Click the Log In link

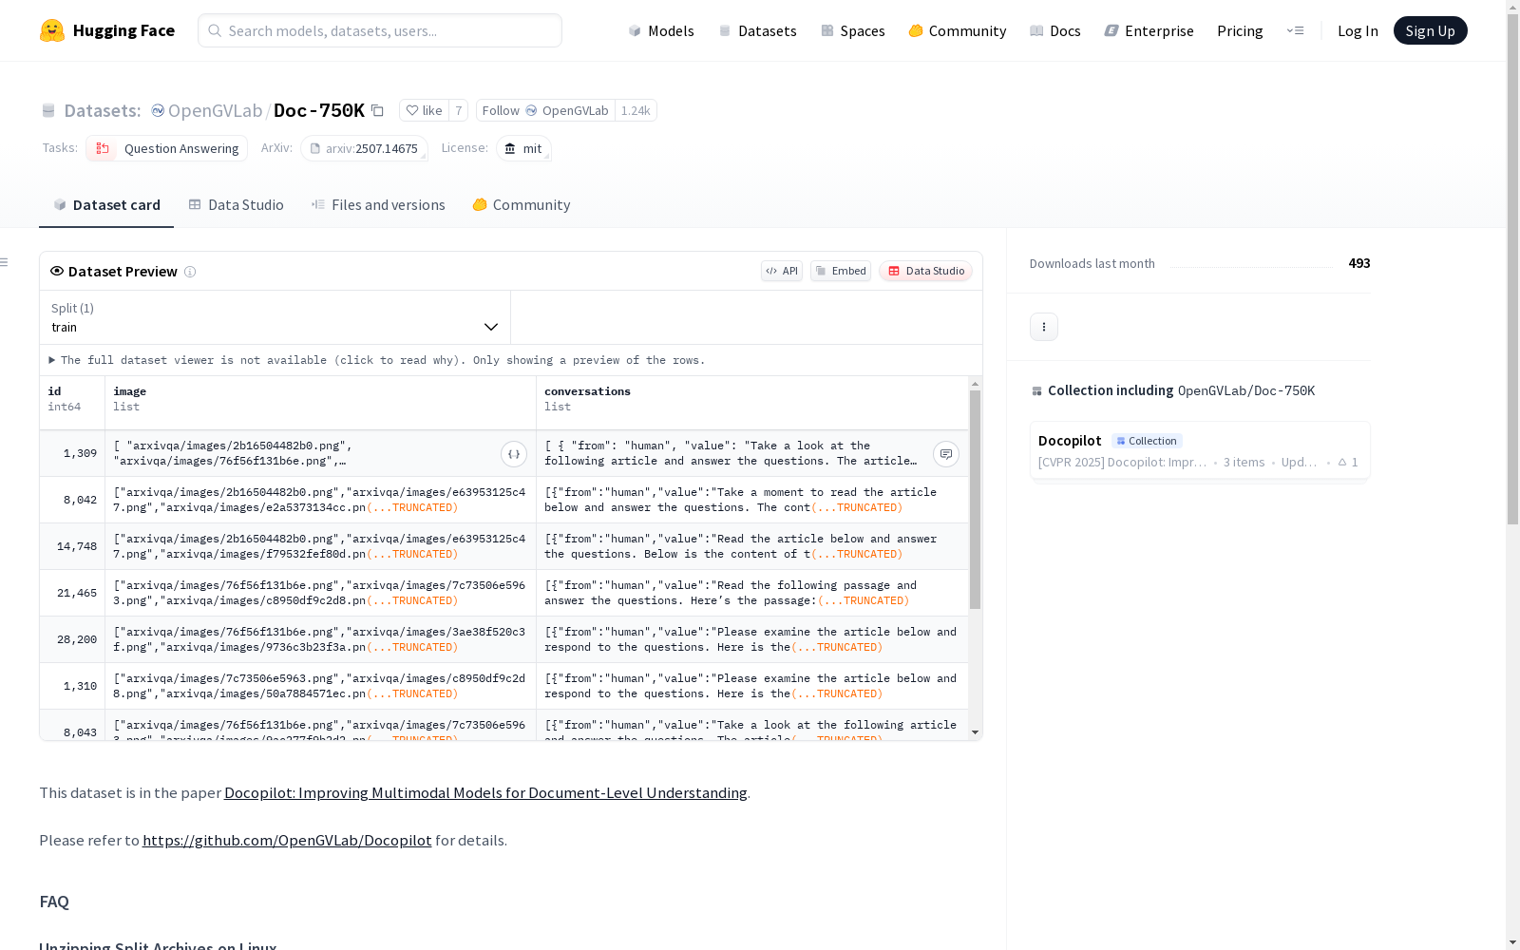coord(1358,30)
